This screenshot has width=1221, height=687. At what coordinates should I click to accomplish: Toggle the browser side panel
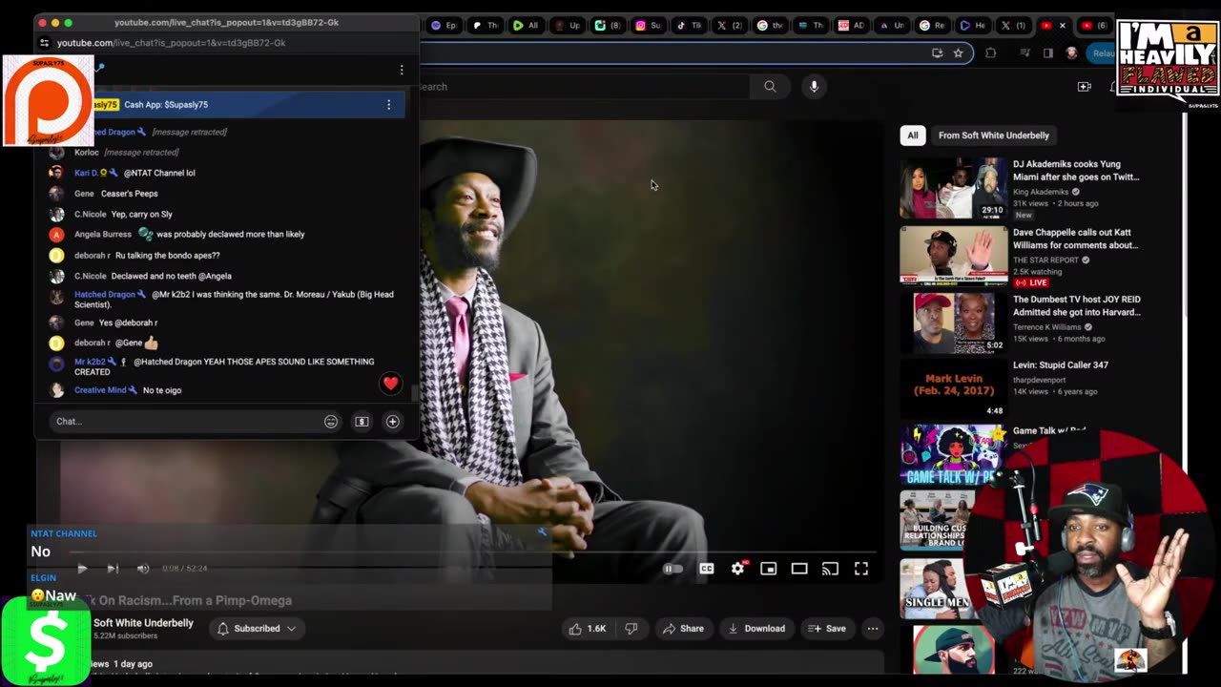click(x=1048, y=53)
